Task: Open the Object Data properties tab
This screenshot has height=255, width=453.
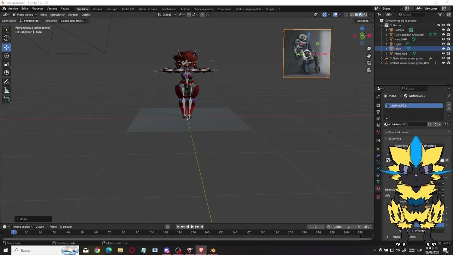Action: (378, 182)
